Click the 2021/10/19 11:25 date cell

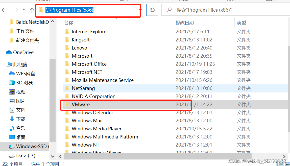(x=195, y=64)
